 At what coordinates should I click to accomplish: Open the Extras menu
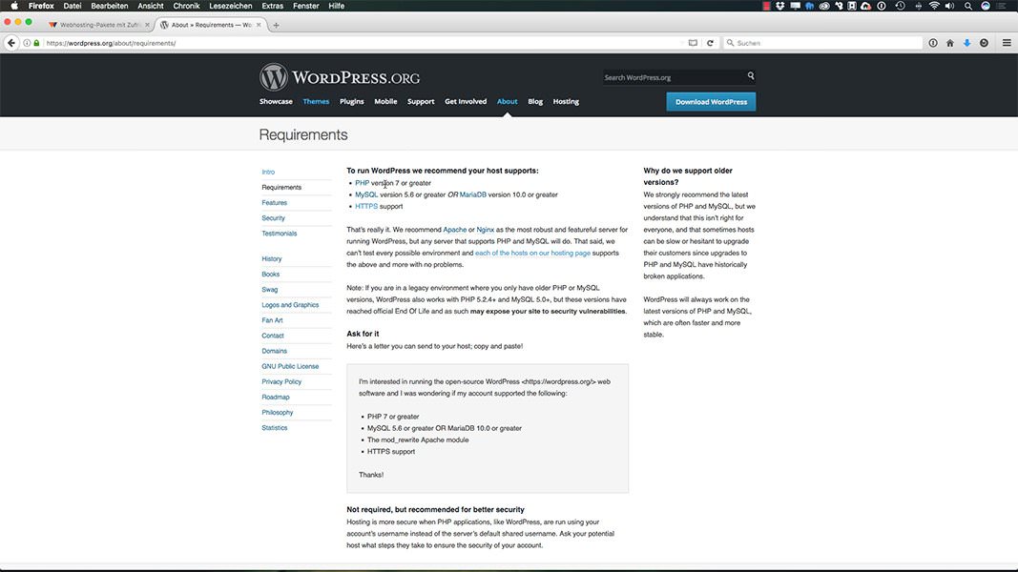point(273,6)
